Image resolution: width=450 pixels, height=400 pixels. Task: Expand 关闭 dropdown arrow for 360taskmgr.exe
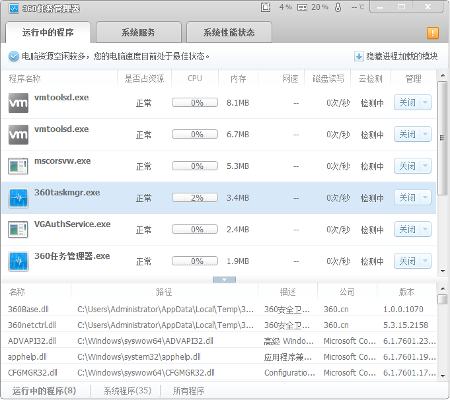click(x=425, y=197)
